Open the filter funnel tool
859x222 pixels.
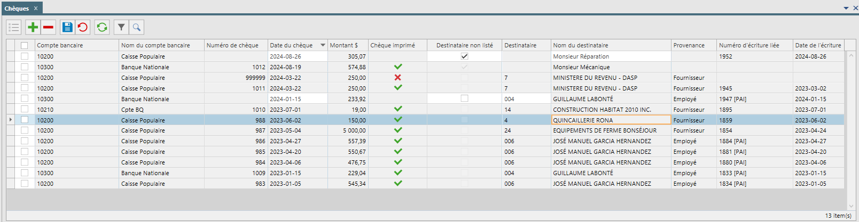pyautogui.click(x=121, y=27)
